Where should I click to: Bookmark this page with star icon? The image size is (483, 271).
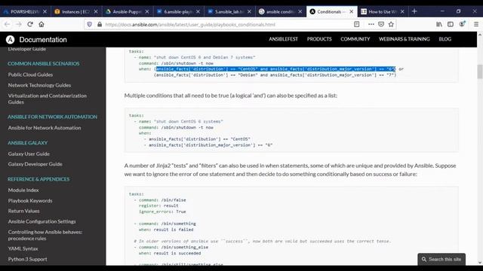point(391,24)
